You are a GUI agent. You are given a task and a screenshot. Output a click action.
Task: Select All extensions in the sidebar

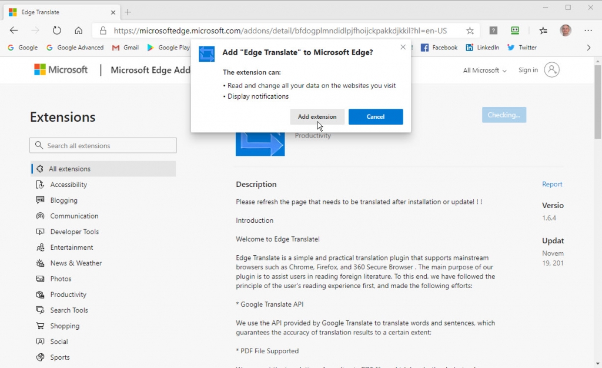click(72, 169)
